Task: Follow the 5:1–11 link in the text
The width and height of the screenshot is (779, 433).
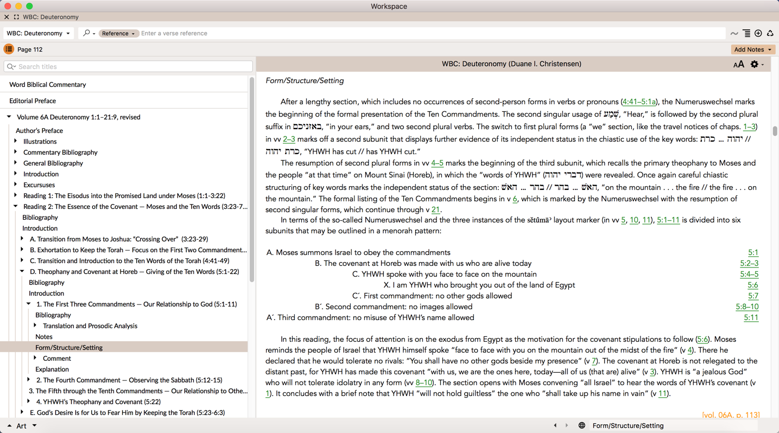Action: click(668, 220)
